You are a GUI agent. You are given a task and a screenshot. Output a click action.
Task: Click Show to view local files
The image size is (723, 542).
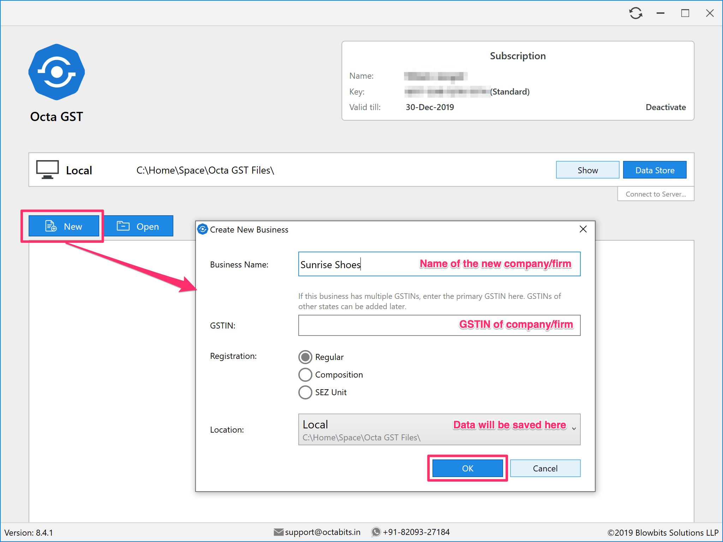[587, 170]
